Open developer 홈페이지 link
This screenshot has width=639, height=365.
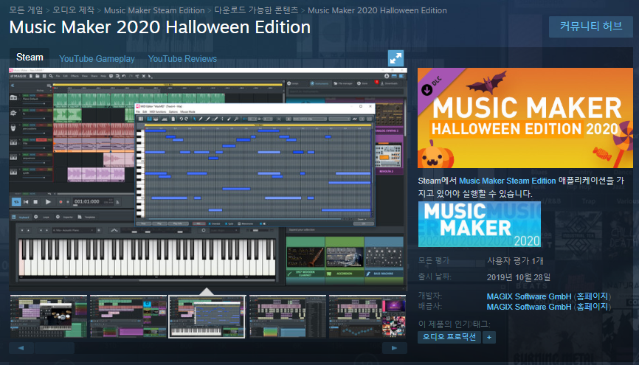592,296
